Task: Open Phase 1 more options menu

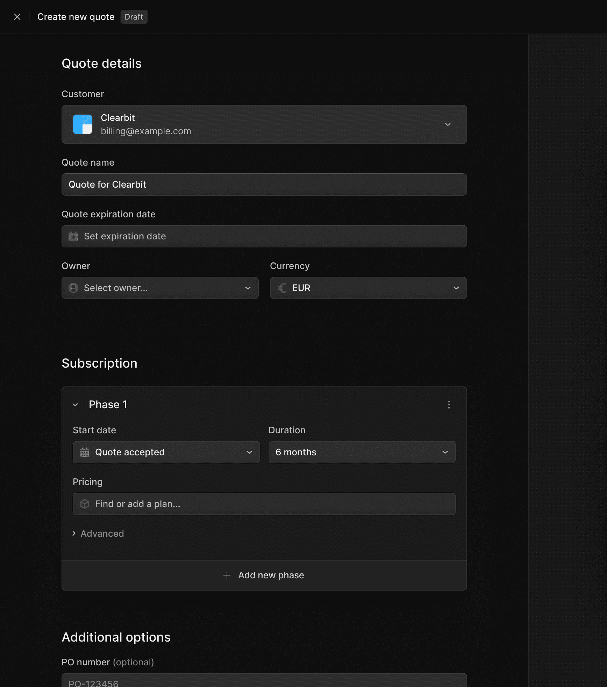Action: [x=449, y=405]
